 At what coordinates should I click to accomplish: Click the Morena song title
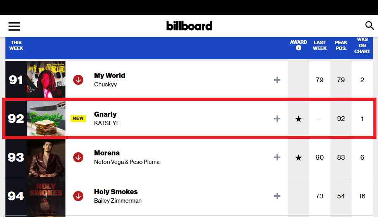[x=107, y=153]
